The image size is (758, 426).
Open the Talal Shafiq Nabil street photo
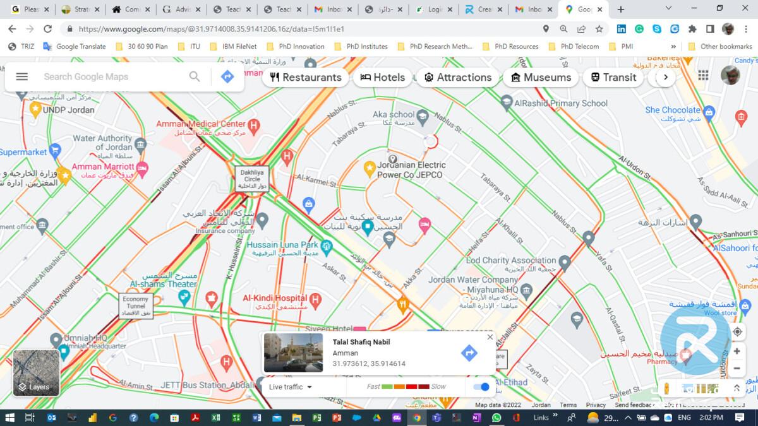pyautogui.click(x=293, y=353)
